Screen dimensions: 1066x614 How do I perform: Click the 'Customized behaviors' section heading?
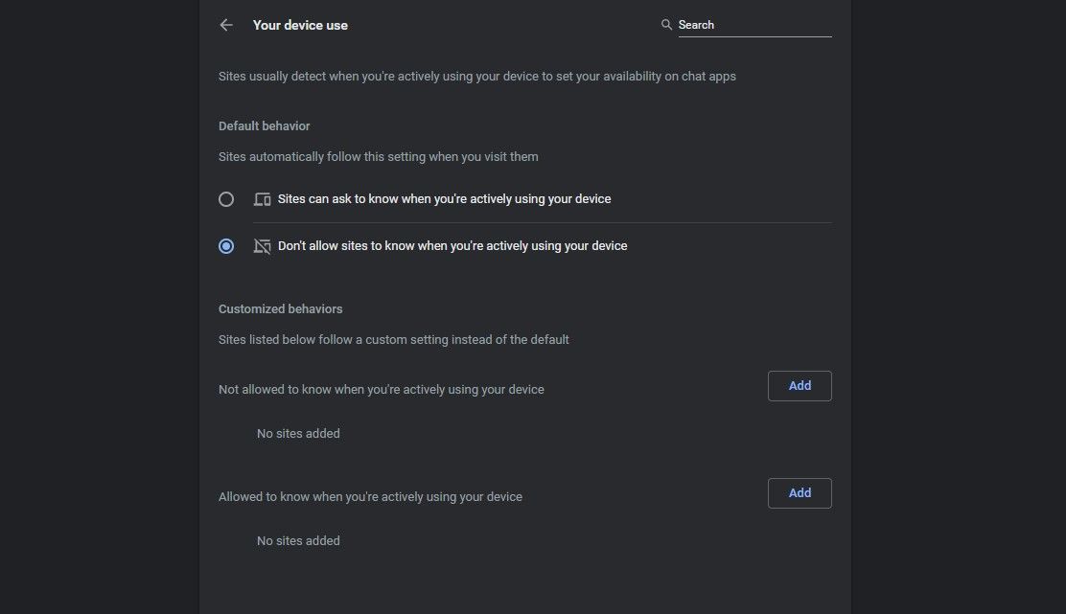pyautogui.click(x=280, y=308)
